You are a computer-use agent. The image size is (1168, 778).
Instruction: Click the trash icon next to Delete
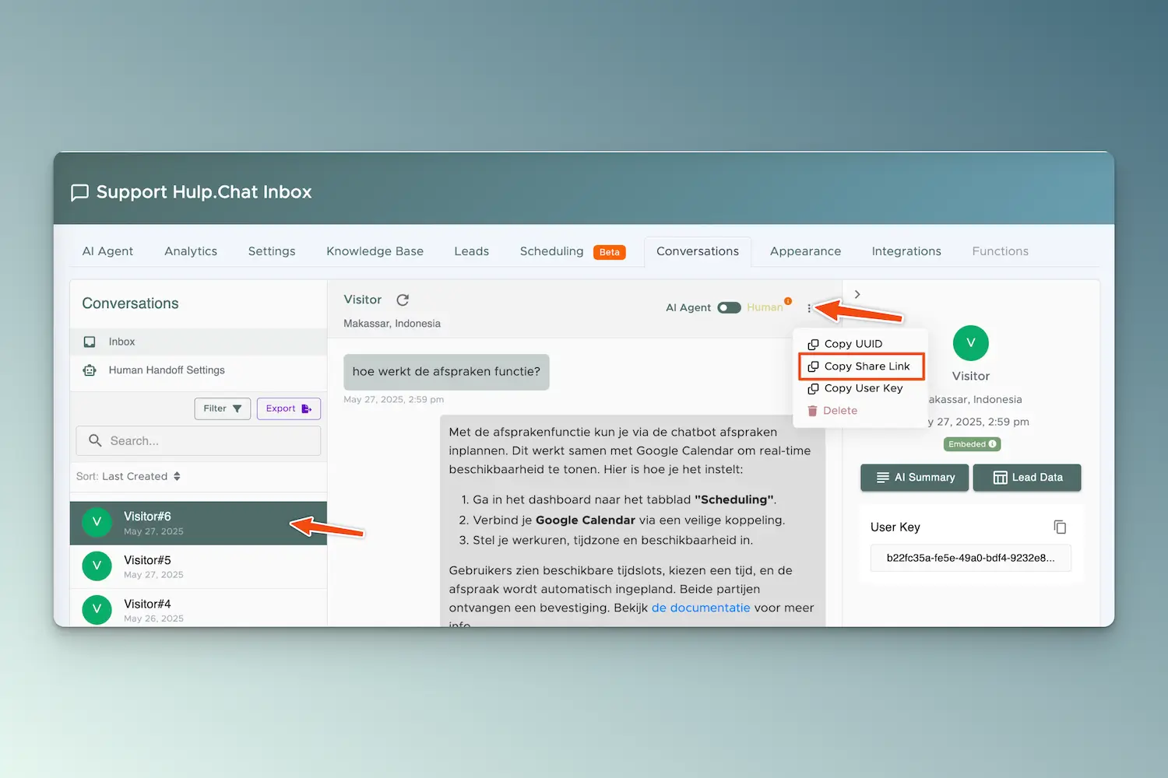[813, 411]
